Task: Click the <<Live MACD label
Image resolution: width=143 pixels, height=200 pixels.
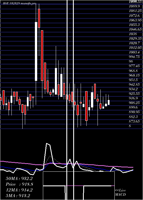Action: pos(120,192)
